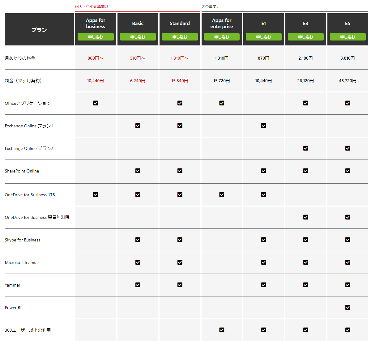371x345 pixels.
Task: Click the 個人・中小企業向け category label
Action: [92, 6]
